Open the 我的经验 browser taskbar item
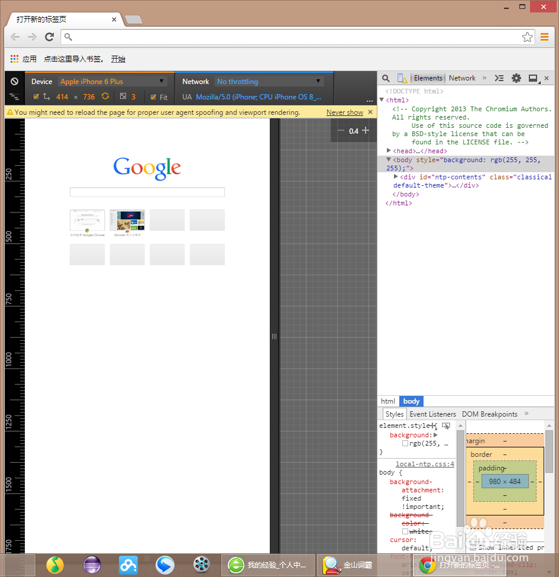This screenshot has height=577, width=559. [268, 565]
